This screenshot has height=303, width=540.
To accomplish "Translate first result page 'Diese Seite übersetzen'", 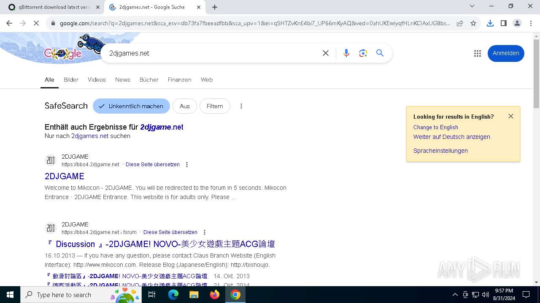I will [x=153, y=165].
